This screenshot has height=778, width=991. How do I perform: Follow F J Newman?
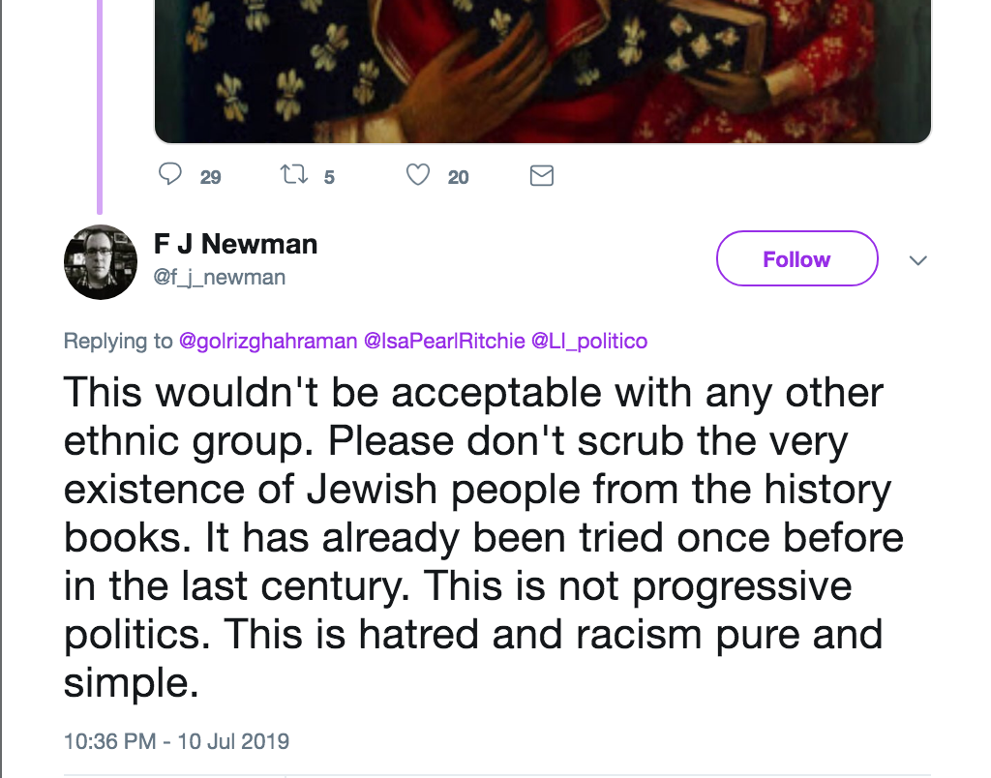pos(796,259)
